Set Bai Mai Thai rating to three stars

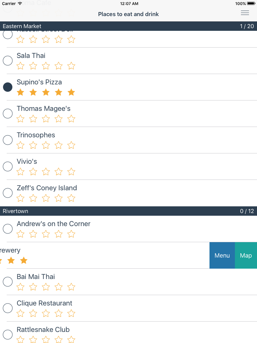coord(46,287)
